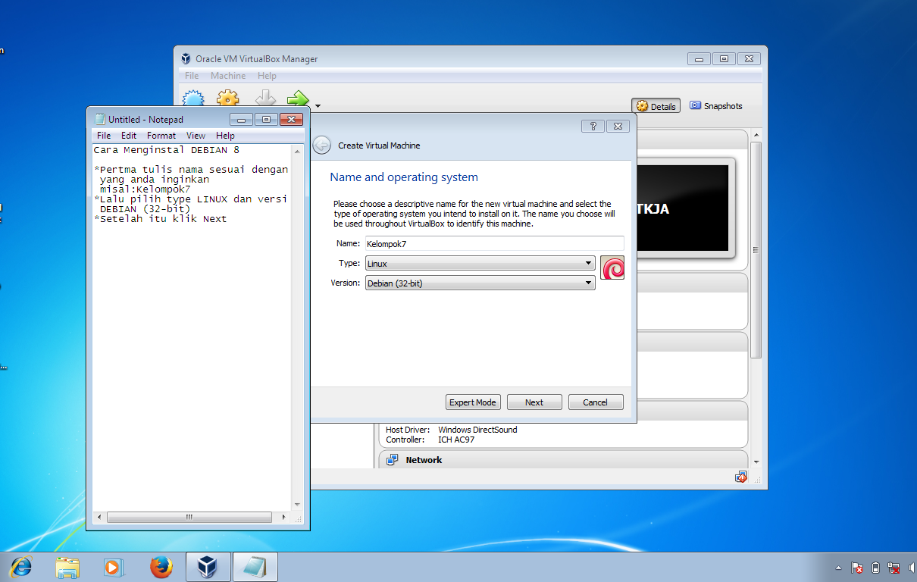Click the Action Center flag tray icon

(x=857, y=568)
